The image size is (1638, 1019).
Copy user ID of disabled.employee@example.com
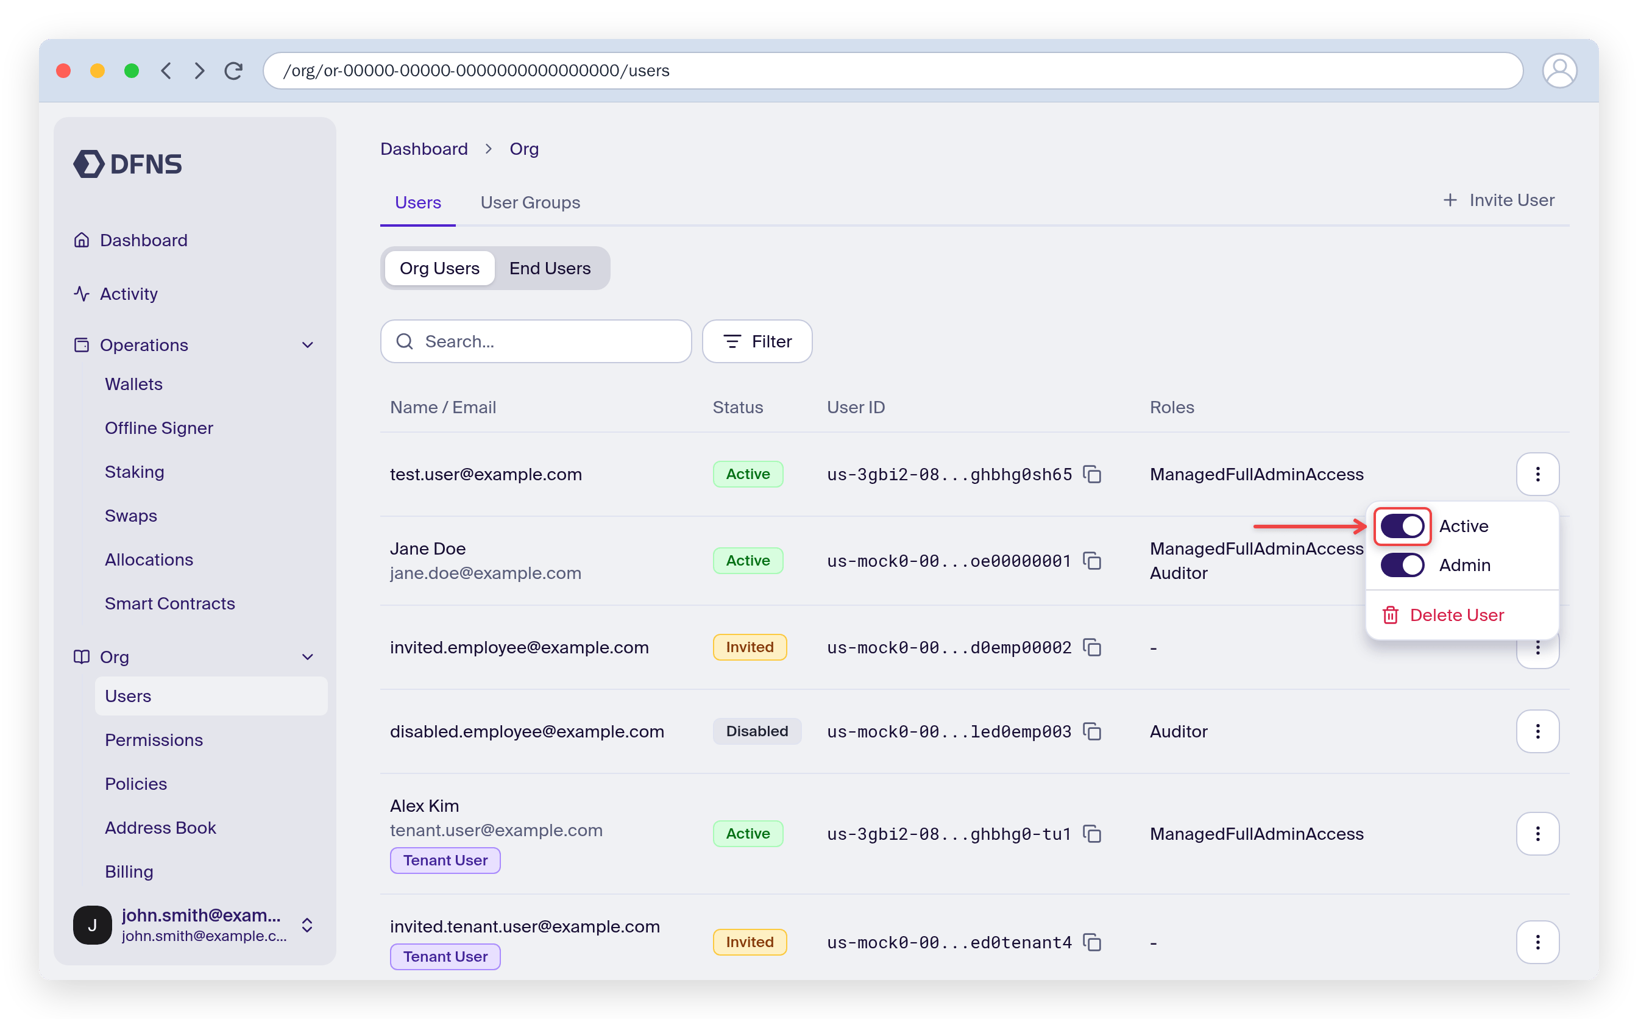click(1091, 732)
